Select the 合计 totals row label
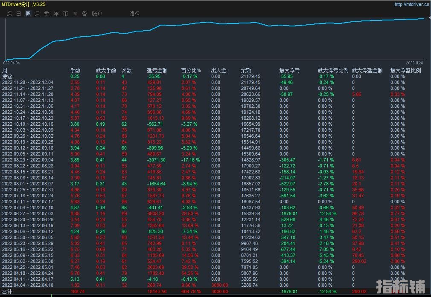Screen dimensions: 431x297 (x=7, y=292)
